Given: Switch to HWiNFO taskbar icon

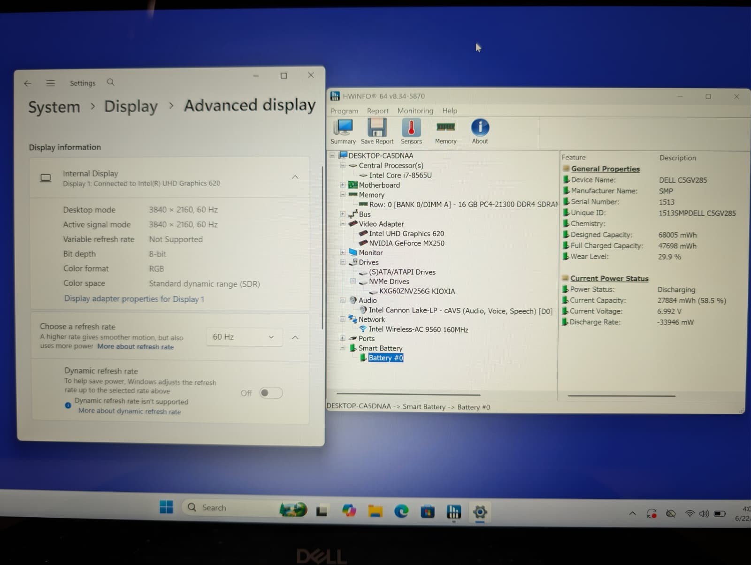Looking at the screenshot, I should click(x=453, y=511).
